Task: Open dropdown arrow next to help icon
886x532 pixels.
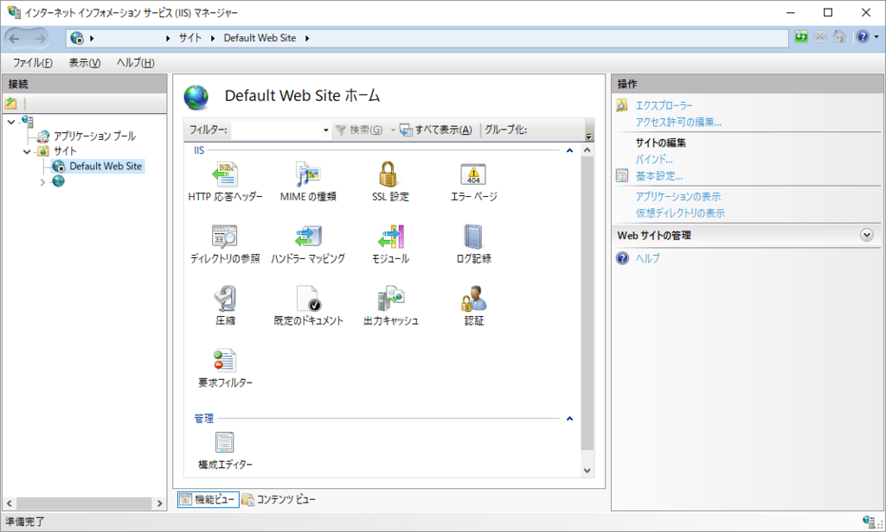Action: [876, 37]
